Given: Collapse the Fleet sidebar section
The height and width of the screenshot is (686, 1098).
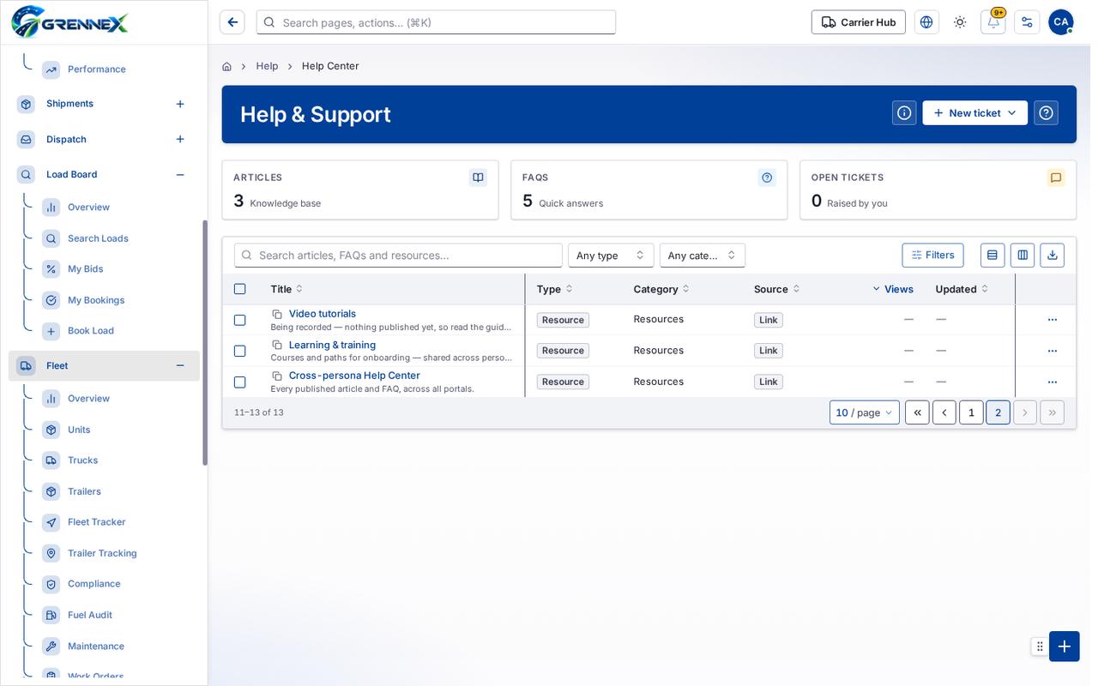Looking at the screenshot, I should [180, 365].
